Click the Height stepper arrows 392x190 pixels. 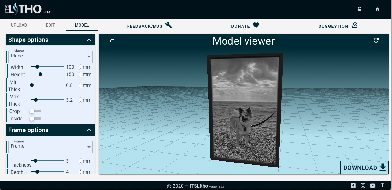coord(80,74)
